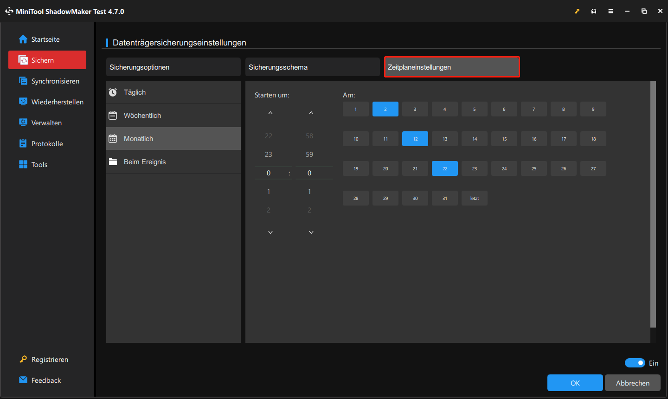Increase hour with the up chevron
Screen dimensions: 668x399
pyautogui.click(x=270, y=113)
